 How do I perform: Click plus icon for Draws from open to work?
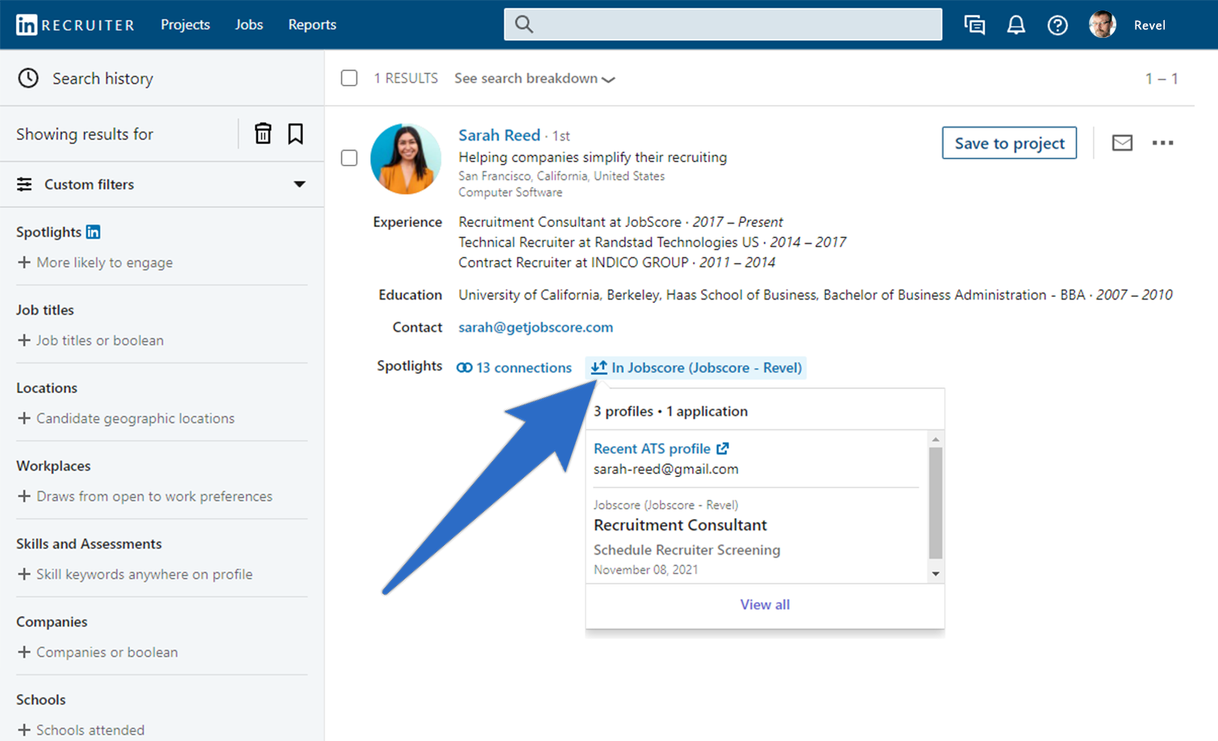24,496
